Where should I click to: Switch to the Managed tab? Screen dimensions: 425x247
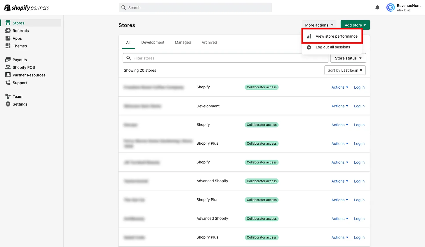click(183, 42)
